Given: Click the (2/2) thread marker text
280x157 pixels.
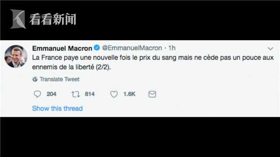Looking at the screenshot, I should tap(103, 67).
